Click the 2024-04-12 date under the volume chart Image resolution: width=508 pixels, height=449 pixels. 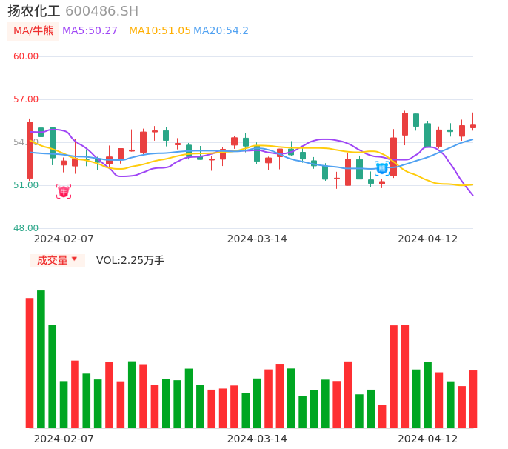tap(428, 439)
